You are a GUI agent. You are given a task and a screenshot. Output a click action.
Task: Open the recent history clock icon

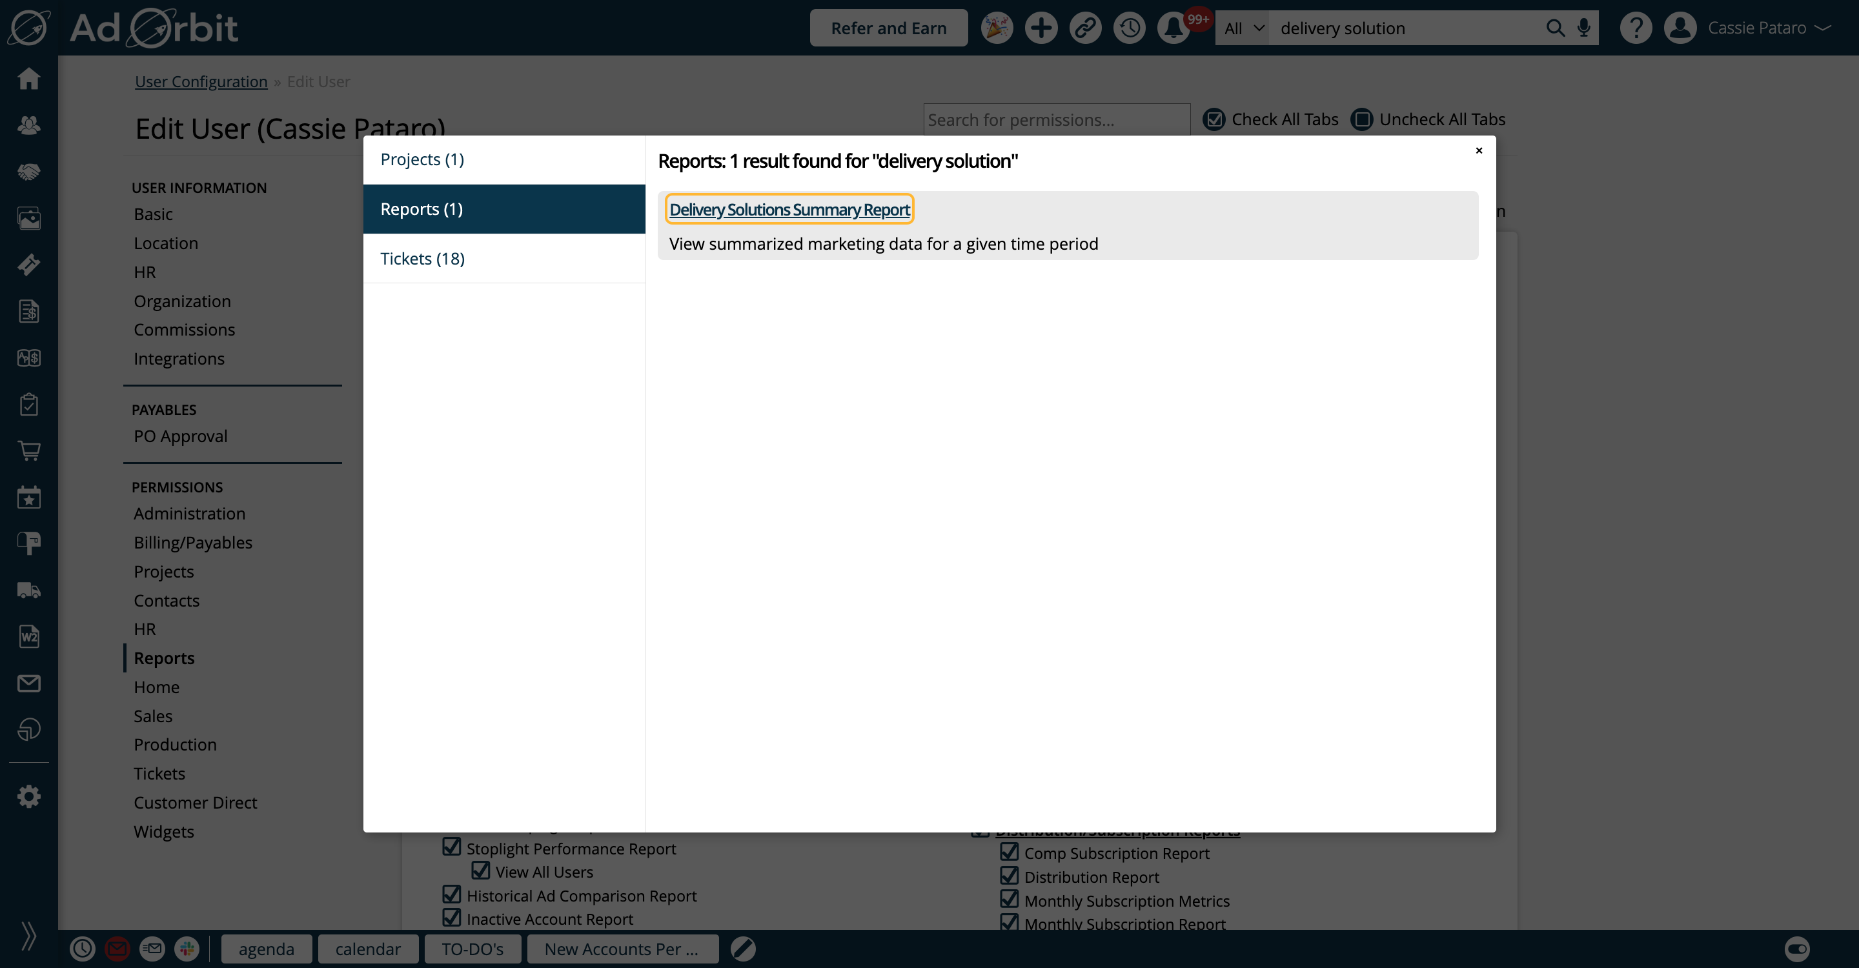tap(1129, 28)
